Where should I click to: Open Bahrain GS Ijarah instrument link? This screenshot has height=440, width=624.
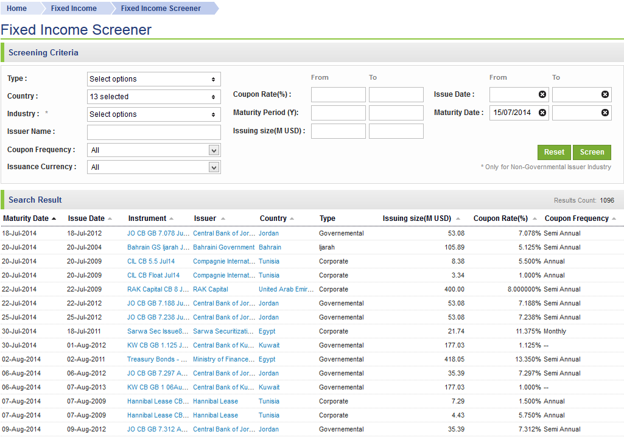coord(158,247)
